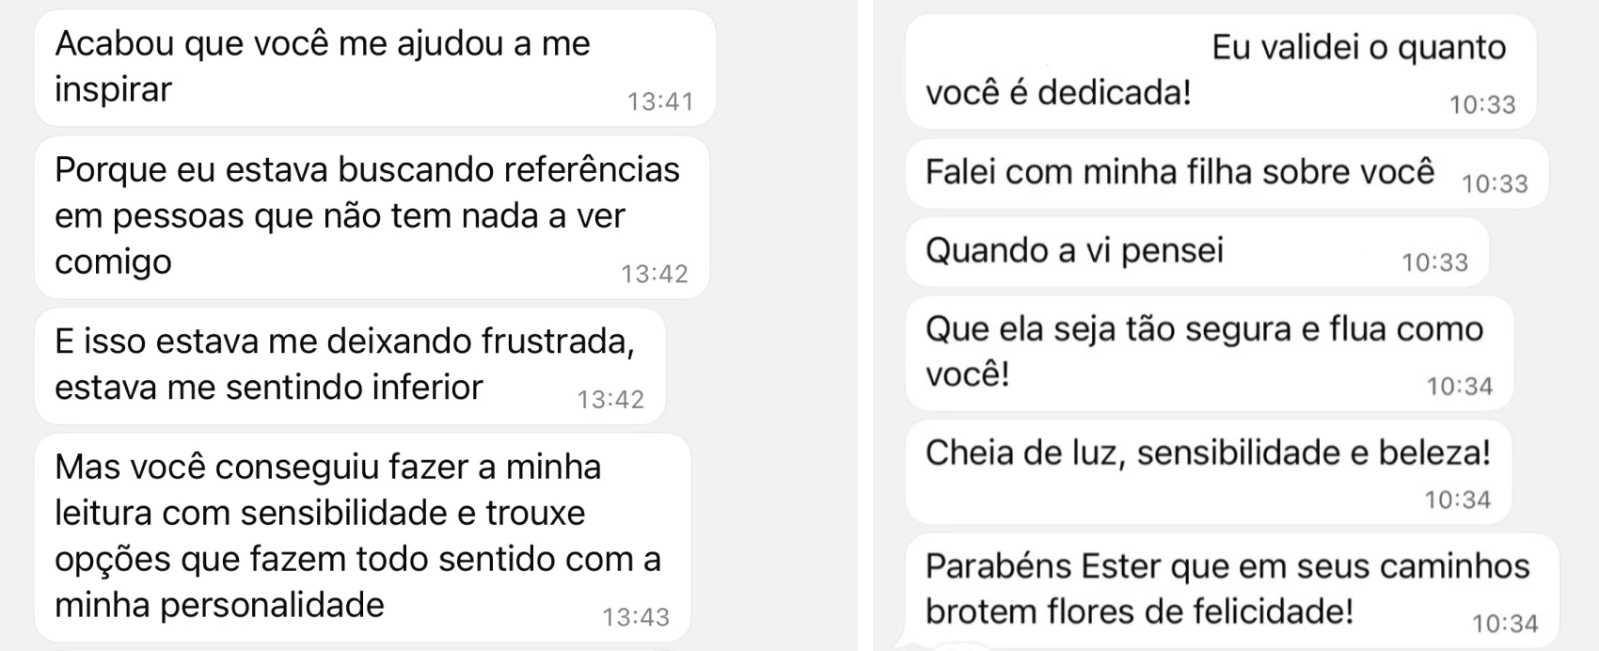The width and height of the screenshot is (1599, 651).
Task: Click the 13:41 timestamp
Action: 660,102
